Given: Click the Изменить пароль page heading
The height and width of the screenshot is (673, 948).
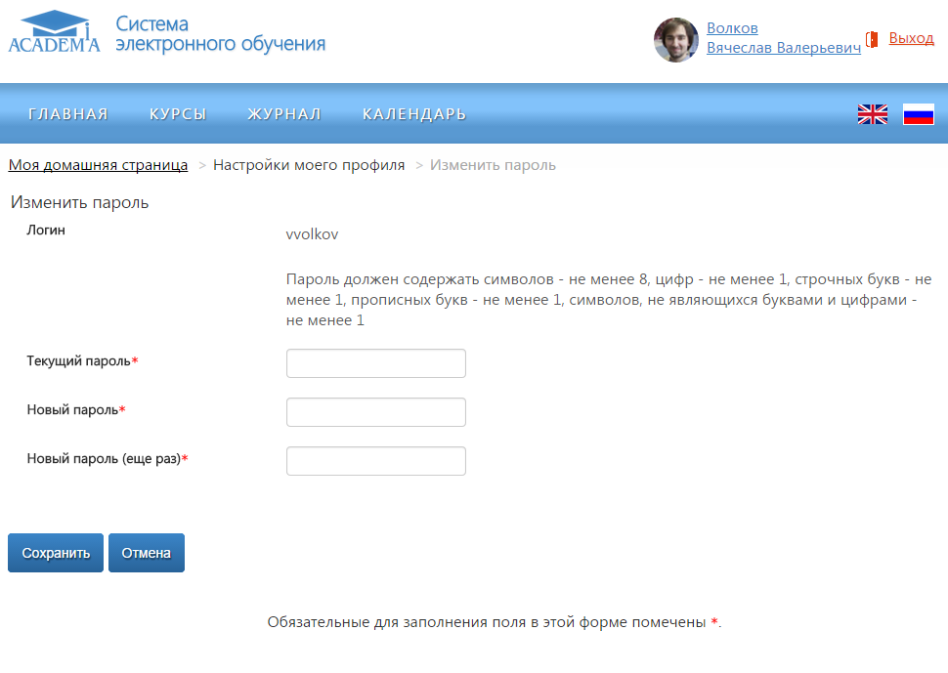Looking at the screenshot, I should (x=79, y=202).
